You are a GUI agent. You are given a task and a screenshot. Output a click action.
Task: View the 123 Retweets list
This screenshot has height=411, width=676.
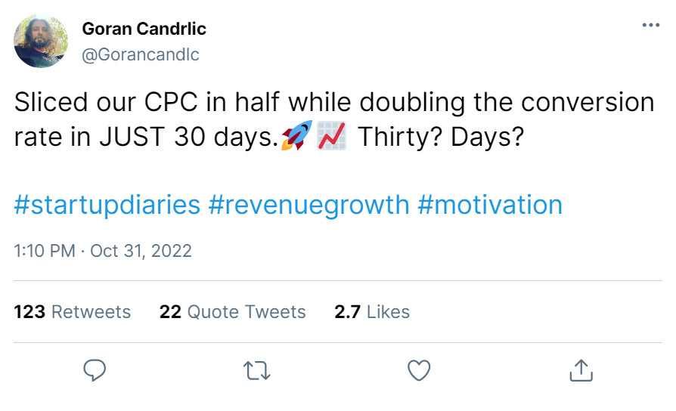(x=73, y=312)
